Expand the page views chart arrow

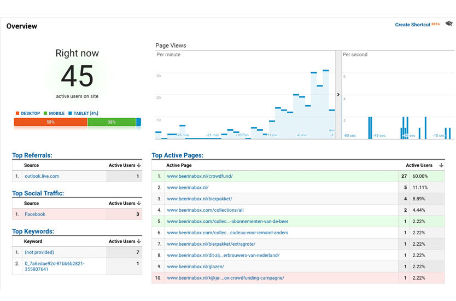click(338, 95)
